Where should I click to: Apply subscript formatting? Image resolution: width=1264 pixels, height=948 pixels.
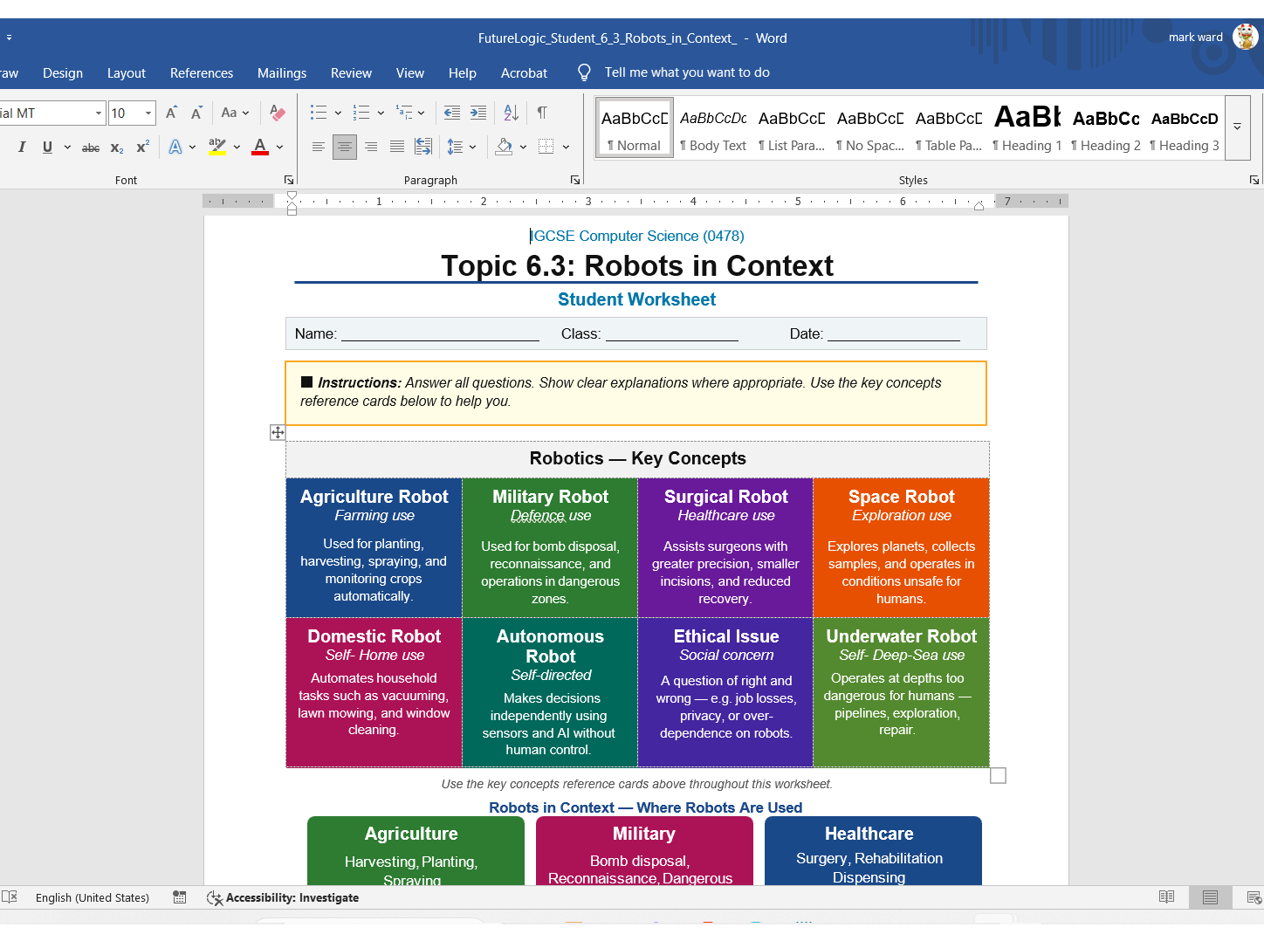coord(117,148)
